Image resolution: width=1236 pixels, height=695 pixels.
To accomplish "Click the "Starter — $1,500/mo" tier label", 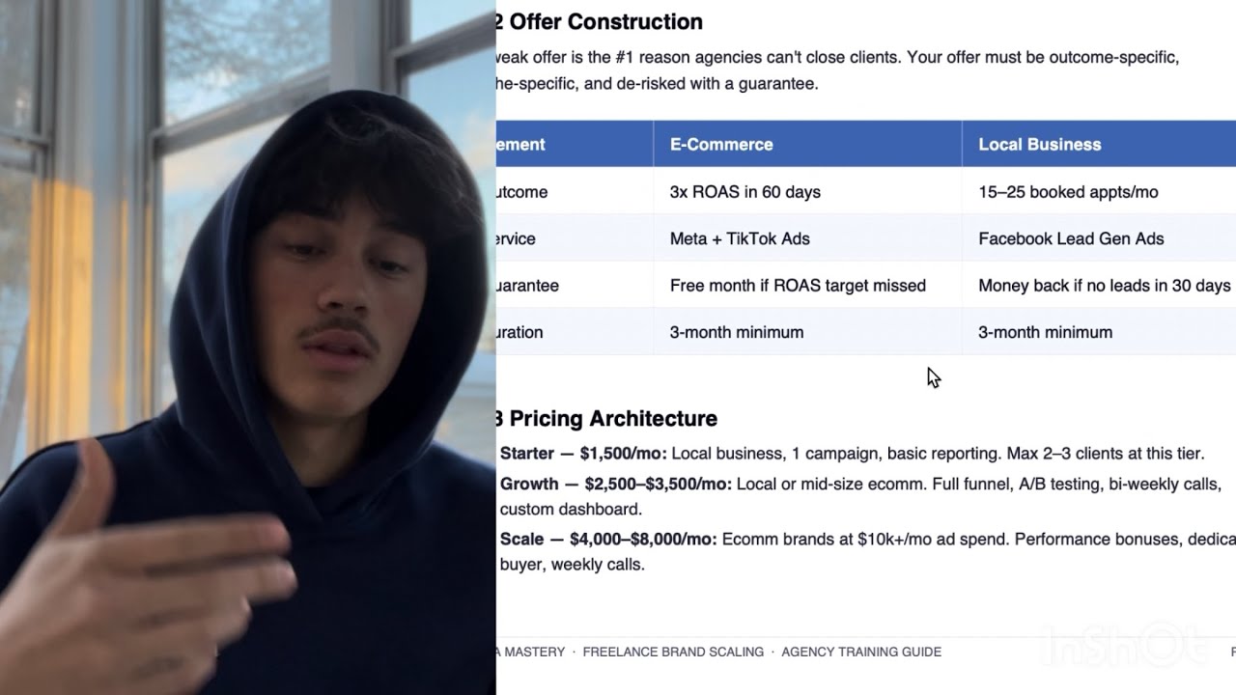I will coord(583,454).
